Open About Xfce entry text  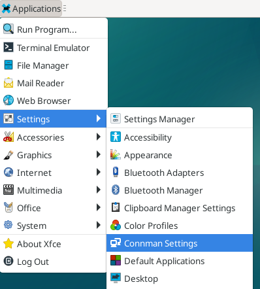point(39,244)
